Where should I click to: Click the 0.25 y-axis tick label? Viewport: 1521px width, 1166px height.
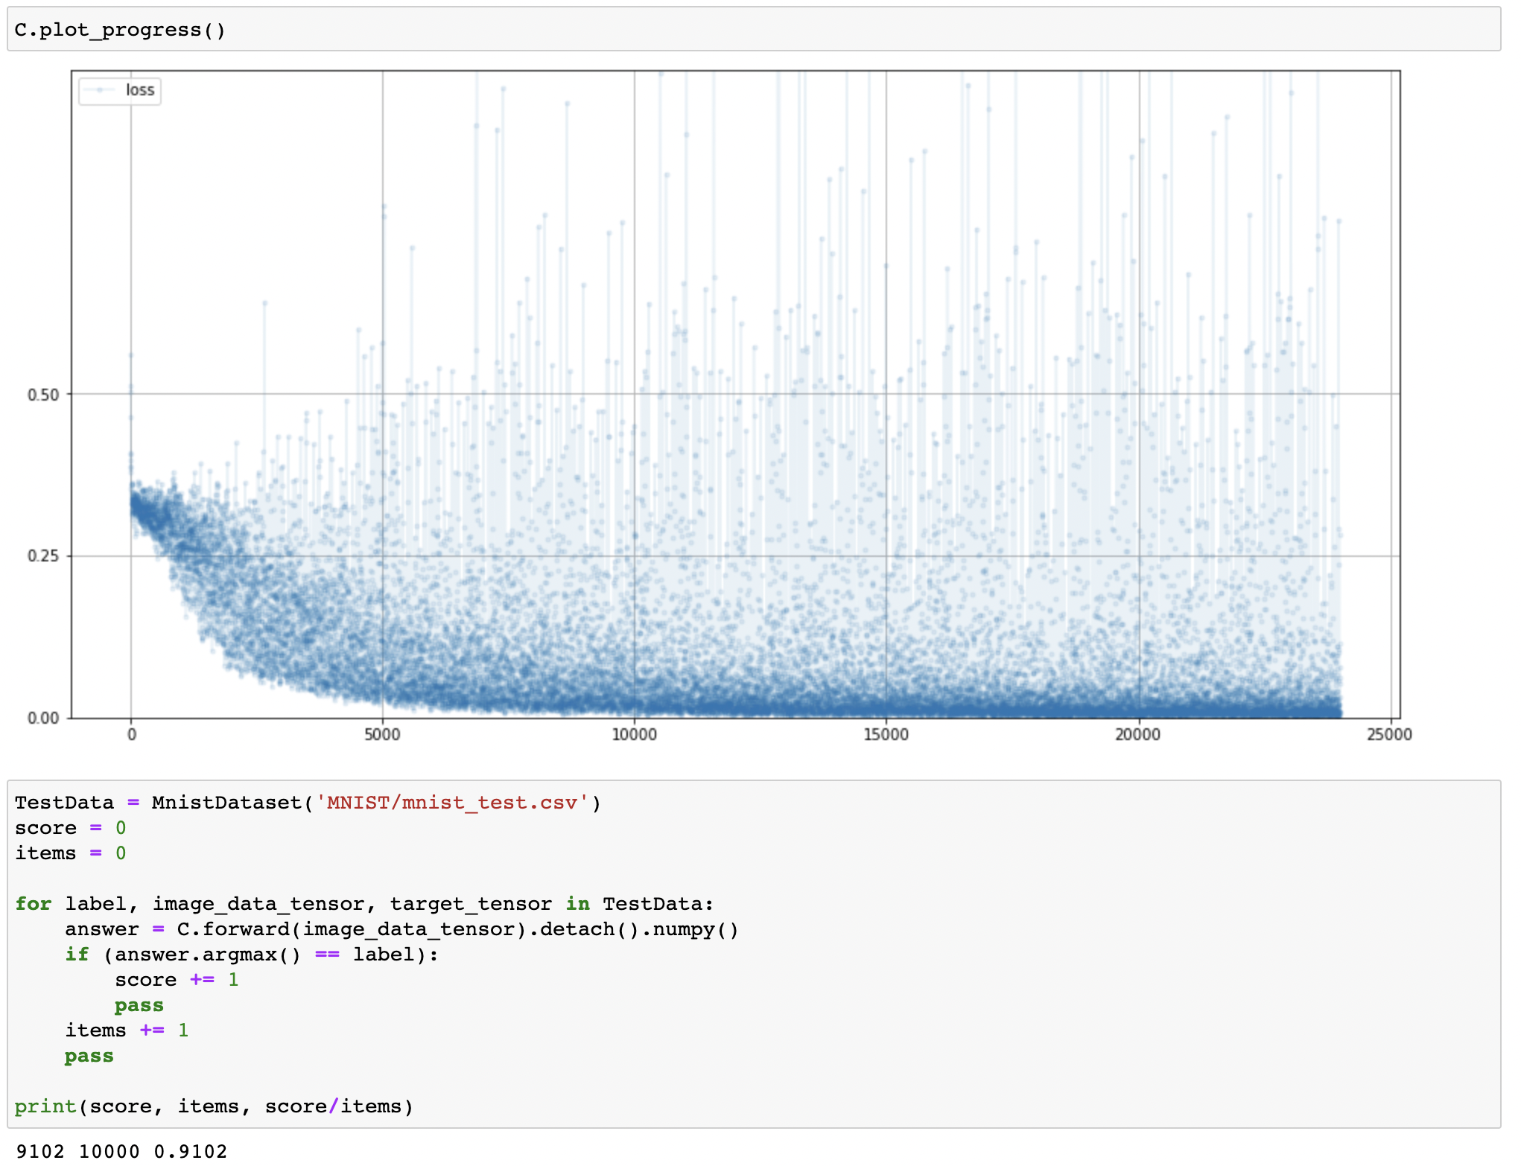point(43,556)
